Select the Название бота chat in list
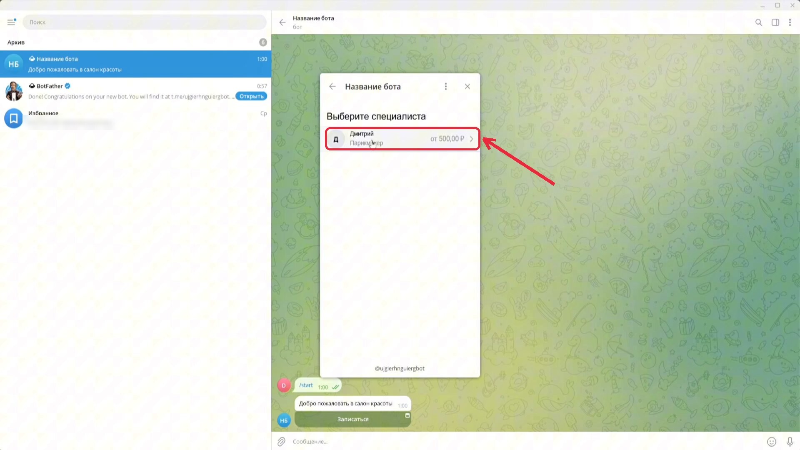 [x=135, y=64]
